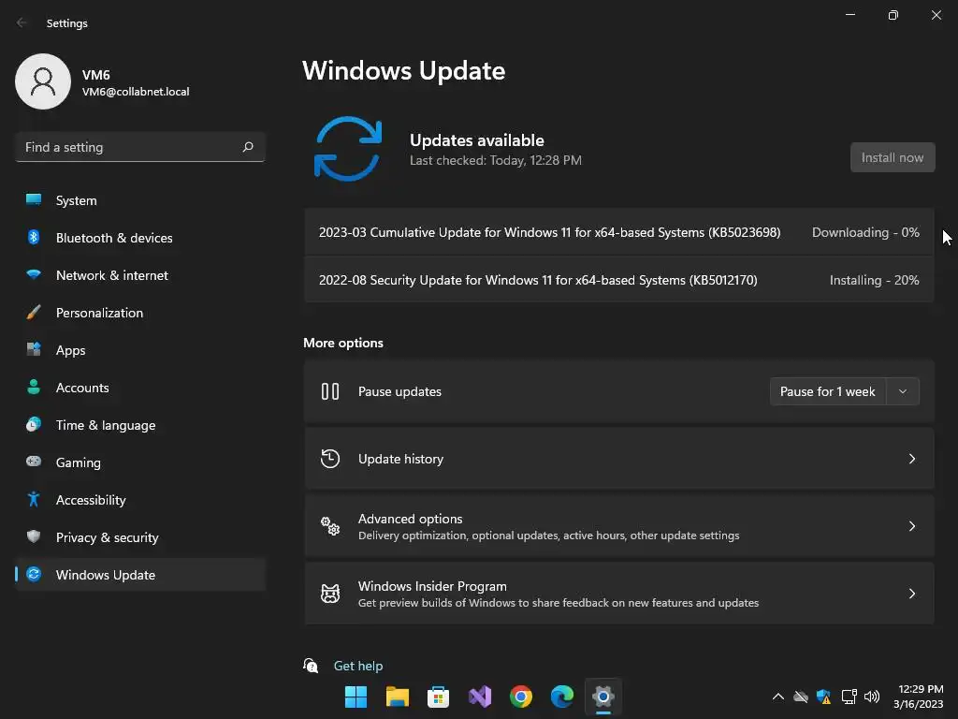Open Update history chevron
This screenshot has width=958, height=719.
(911, 459)
